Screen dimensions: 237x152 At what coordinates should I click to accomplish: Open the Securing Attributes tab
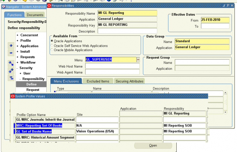pos(130,81)
